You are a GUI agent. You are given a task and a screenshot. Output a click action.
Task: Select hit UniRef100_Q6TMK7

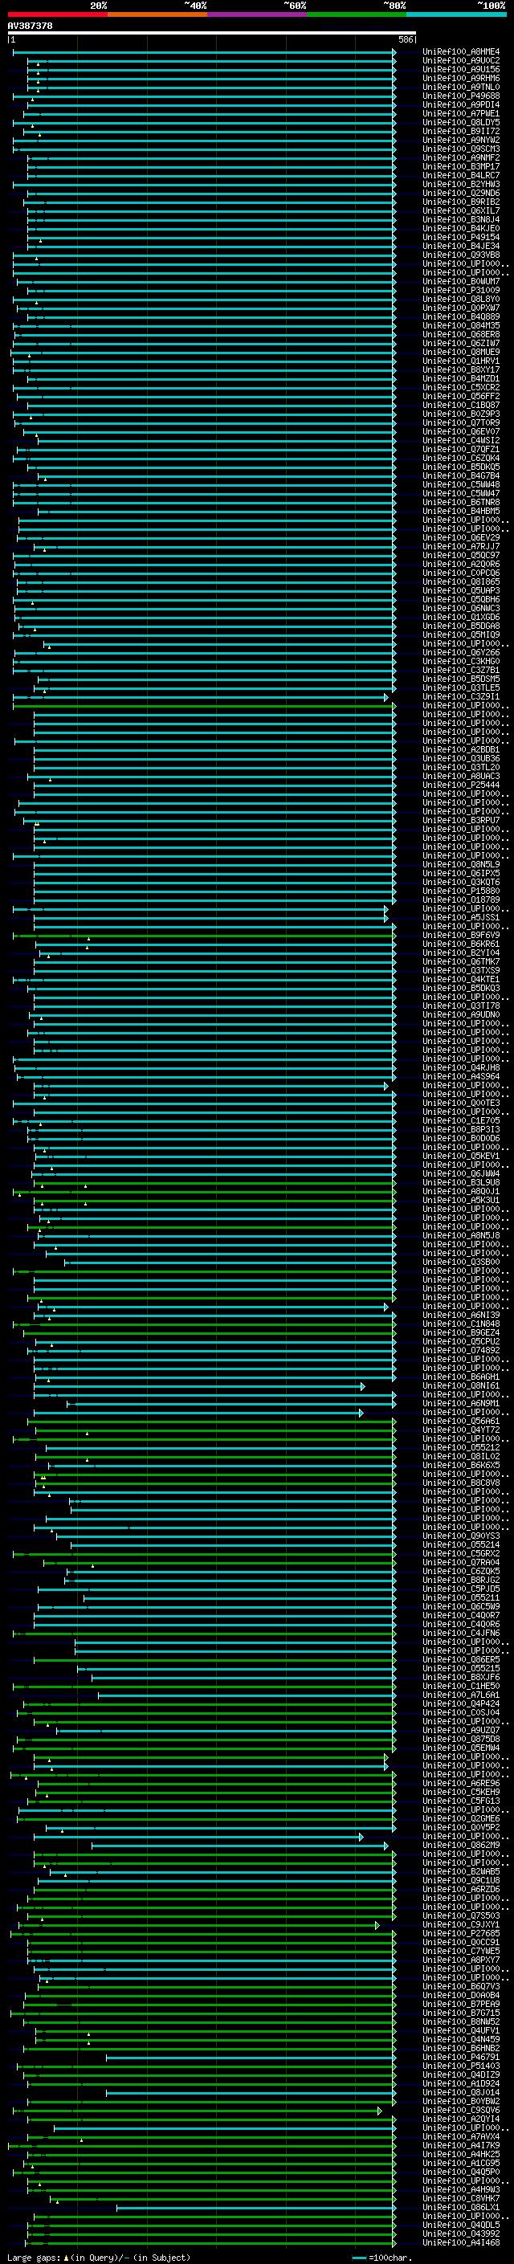(461, 961)
